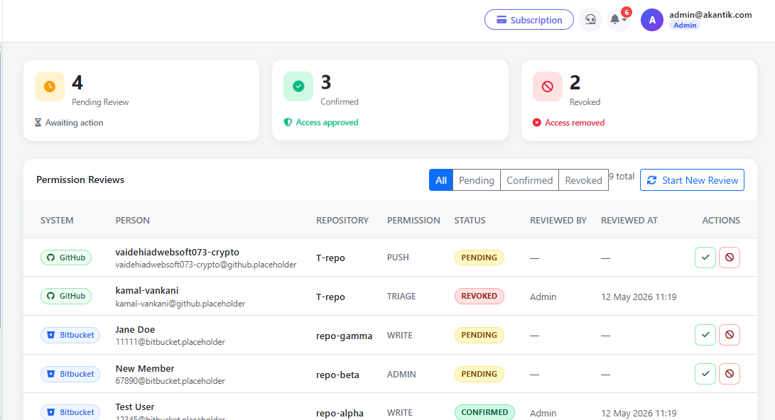This screenshot has width=775, height=420.
Task: Confirm New Member's repo-beta access
Action: [x=705, y=374]
